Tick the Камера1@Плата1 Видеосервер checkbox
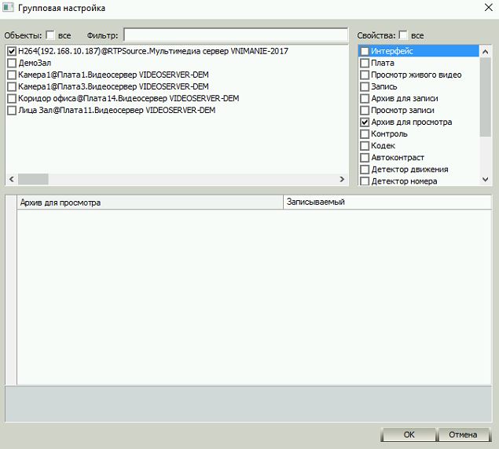The image size is (499, 449). tap(12, 75)
